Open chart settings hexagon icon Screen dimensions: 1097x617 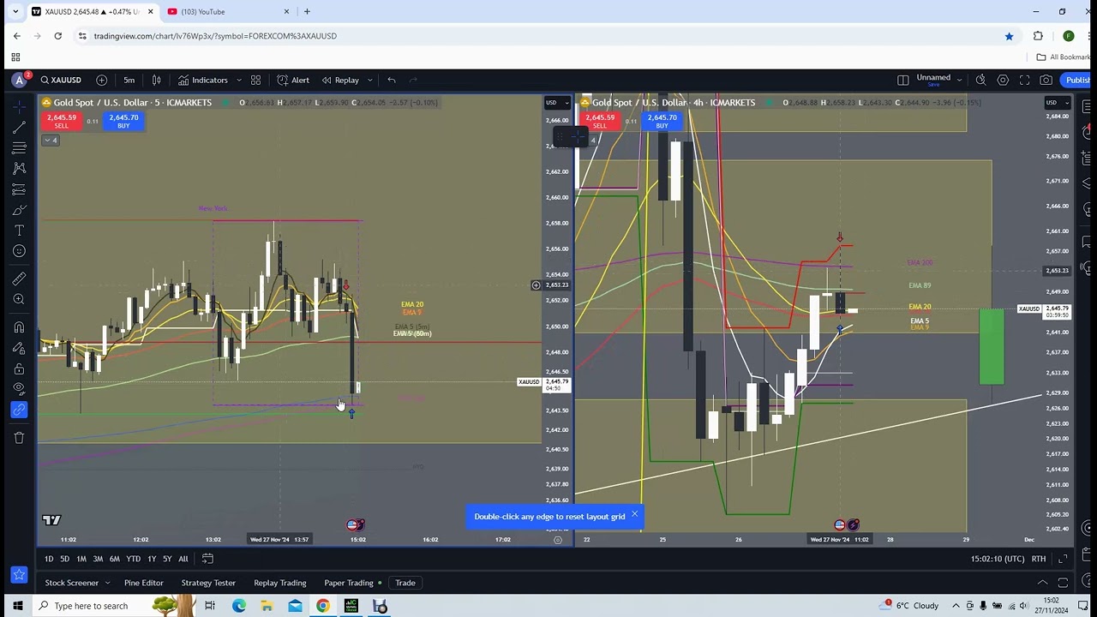(x=1003, y=80)
